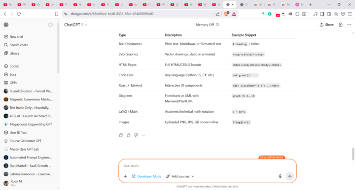
Task: Open the browser VPN shield icon
Action: coord(343,14)
